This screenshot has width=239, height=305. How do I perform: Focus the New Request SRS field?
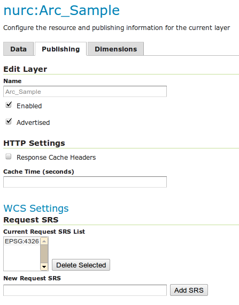[x=85, y=290]
